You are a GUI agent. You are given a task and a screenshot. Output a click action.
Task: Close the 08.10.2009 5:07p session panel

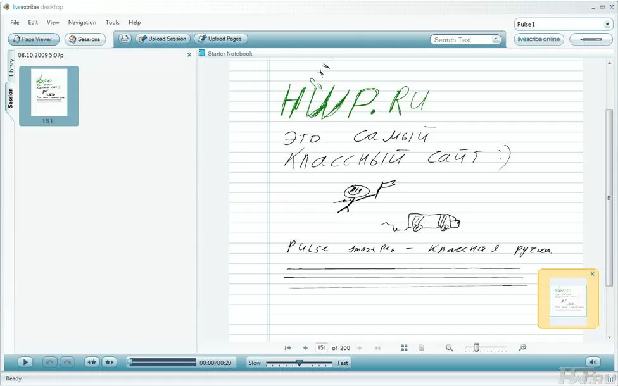click(189, 55)
